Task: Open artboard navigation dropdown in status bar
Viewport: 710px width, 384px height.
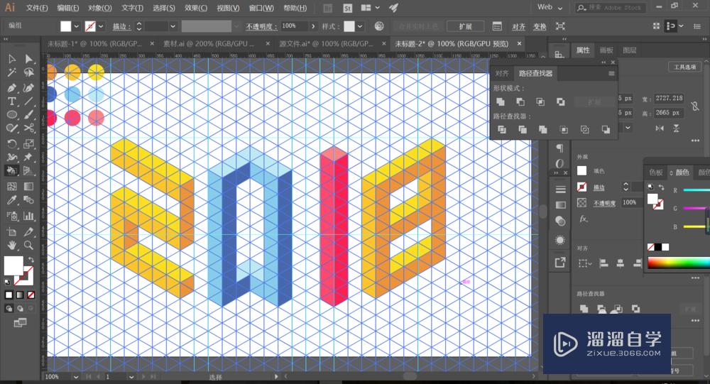Action: (x=131, y=377)
